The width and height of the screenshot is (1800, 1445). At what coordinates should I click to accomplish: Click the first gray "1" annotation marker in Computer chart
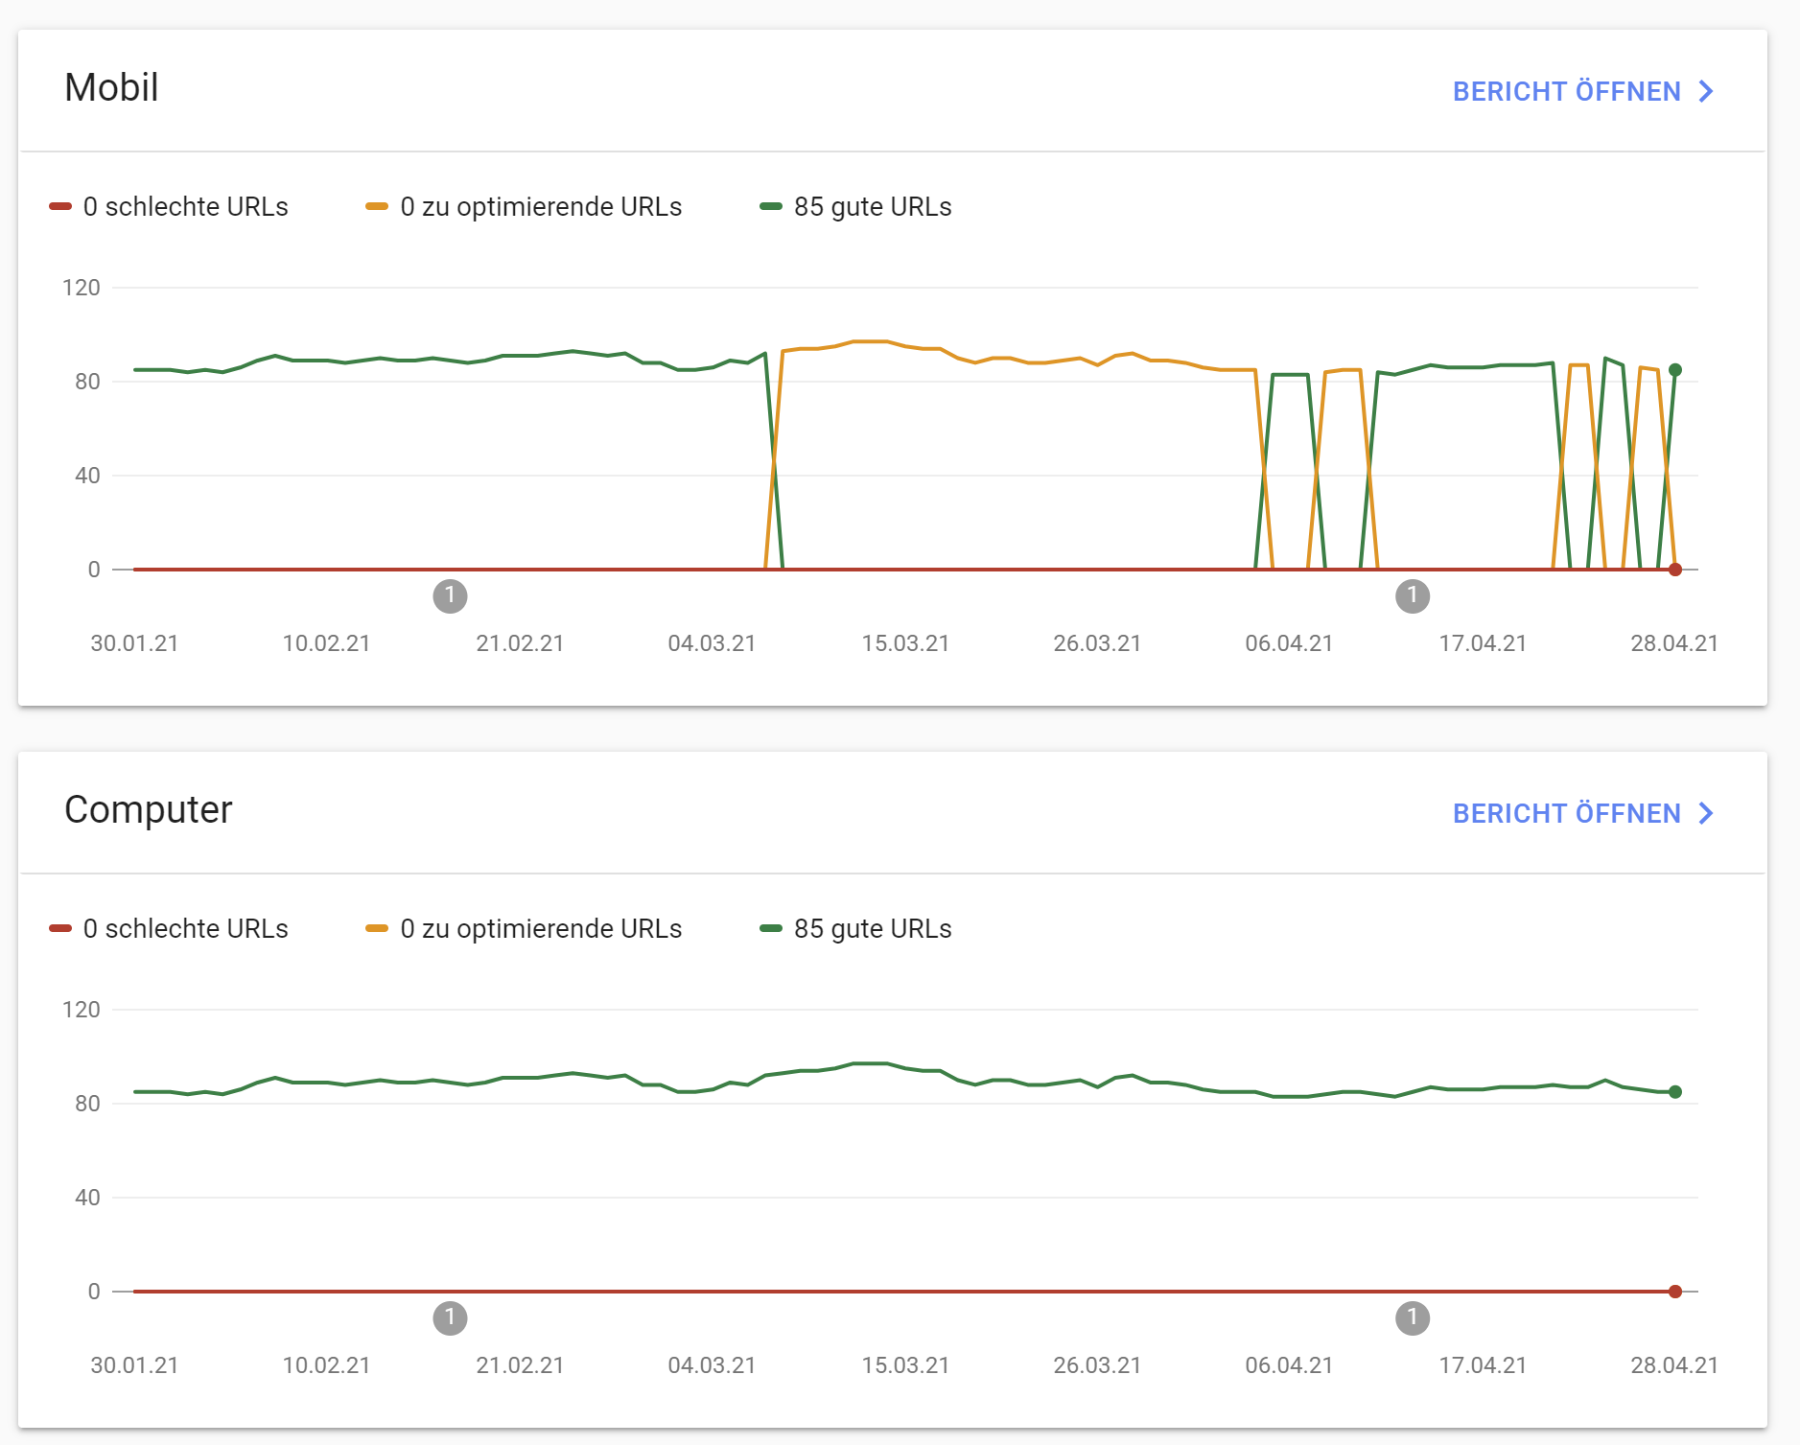[451, 1318]
